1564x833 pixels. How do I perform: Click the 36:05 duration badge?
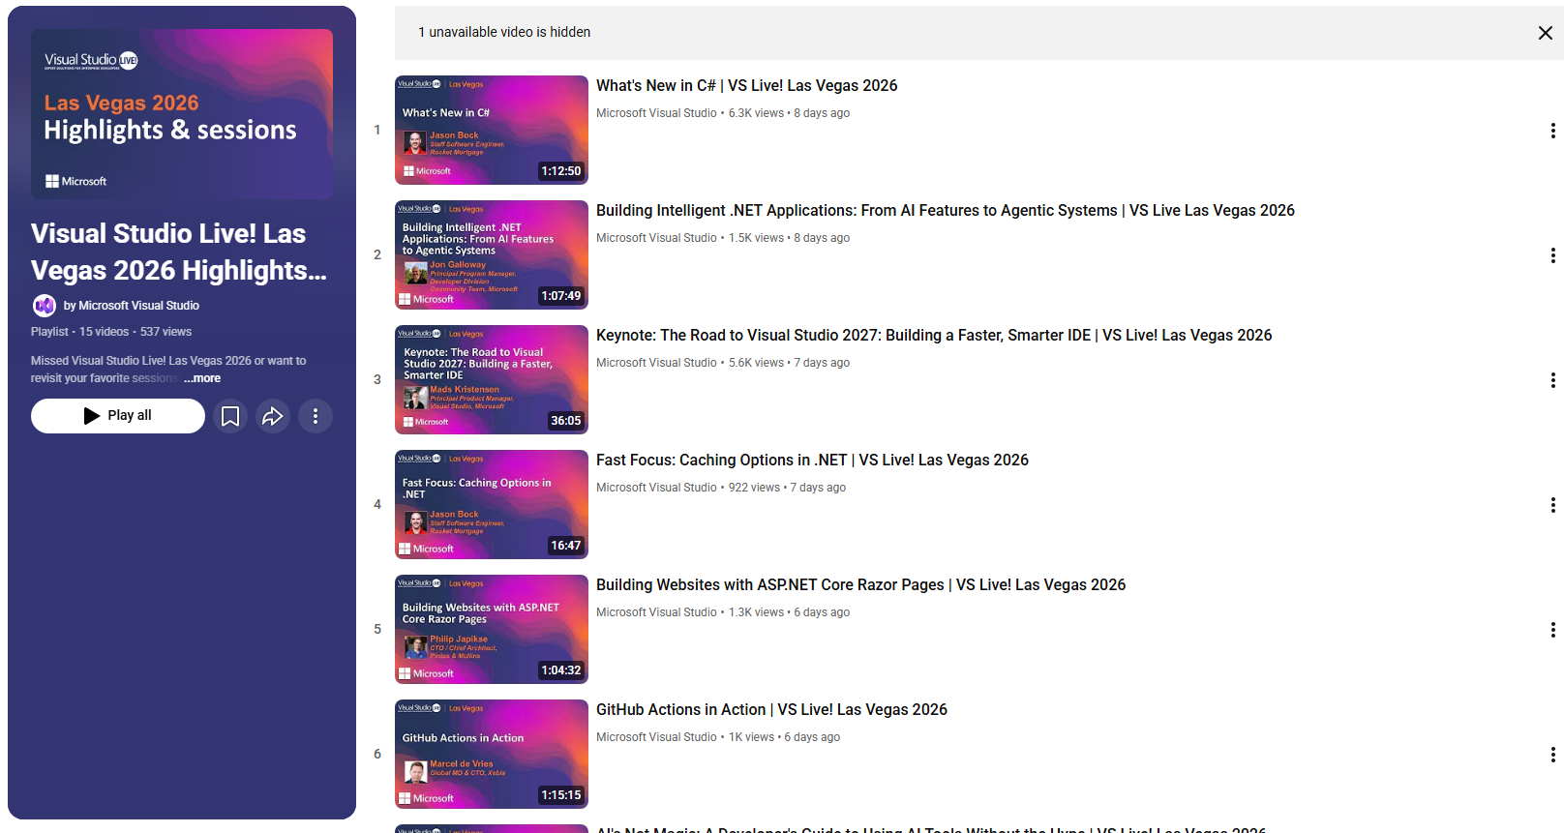(x=566, y=421)
